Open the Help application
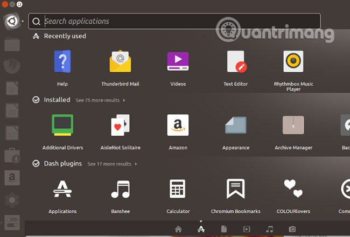 tap(62, 61)
